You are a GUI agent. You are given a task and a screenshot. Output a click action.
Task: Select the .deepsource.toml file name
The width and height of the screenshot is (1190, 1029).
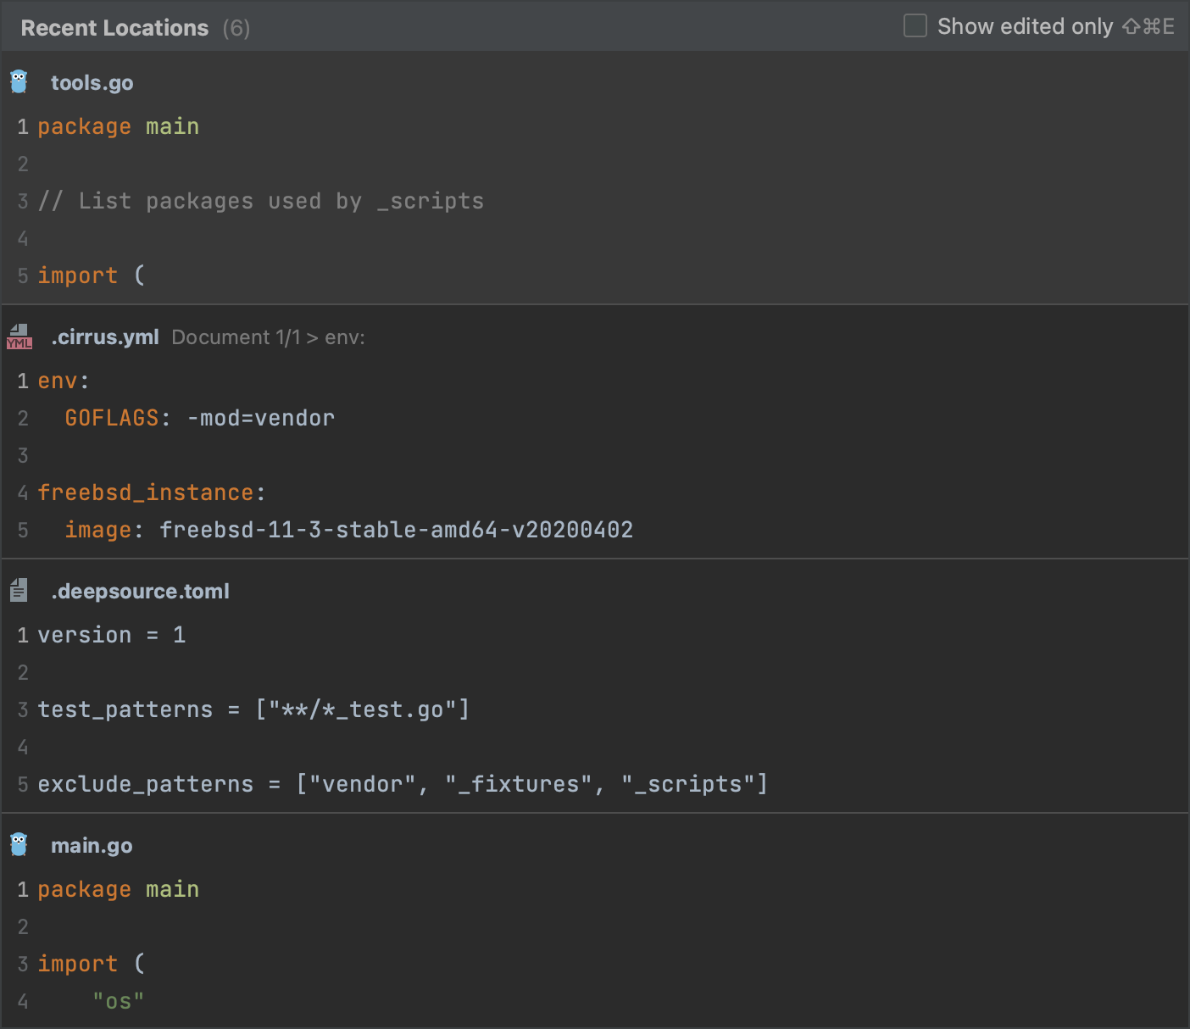140,592
